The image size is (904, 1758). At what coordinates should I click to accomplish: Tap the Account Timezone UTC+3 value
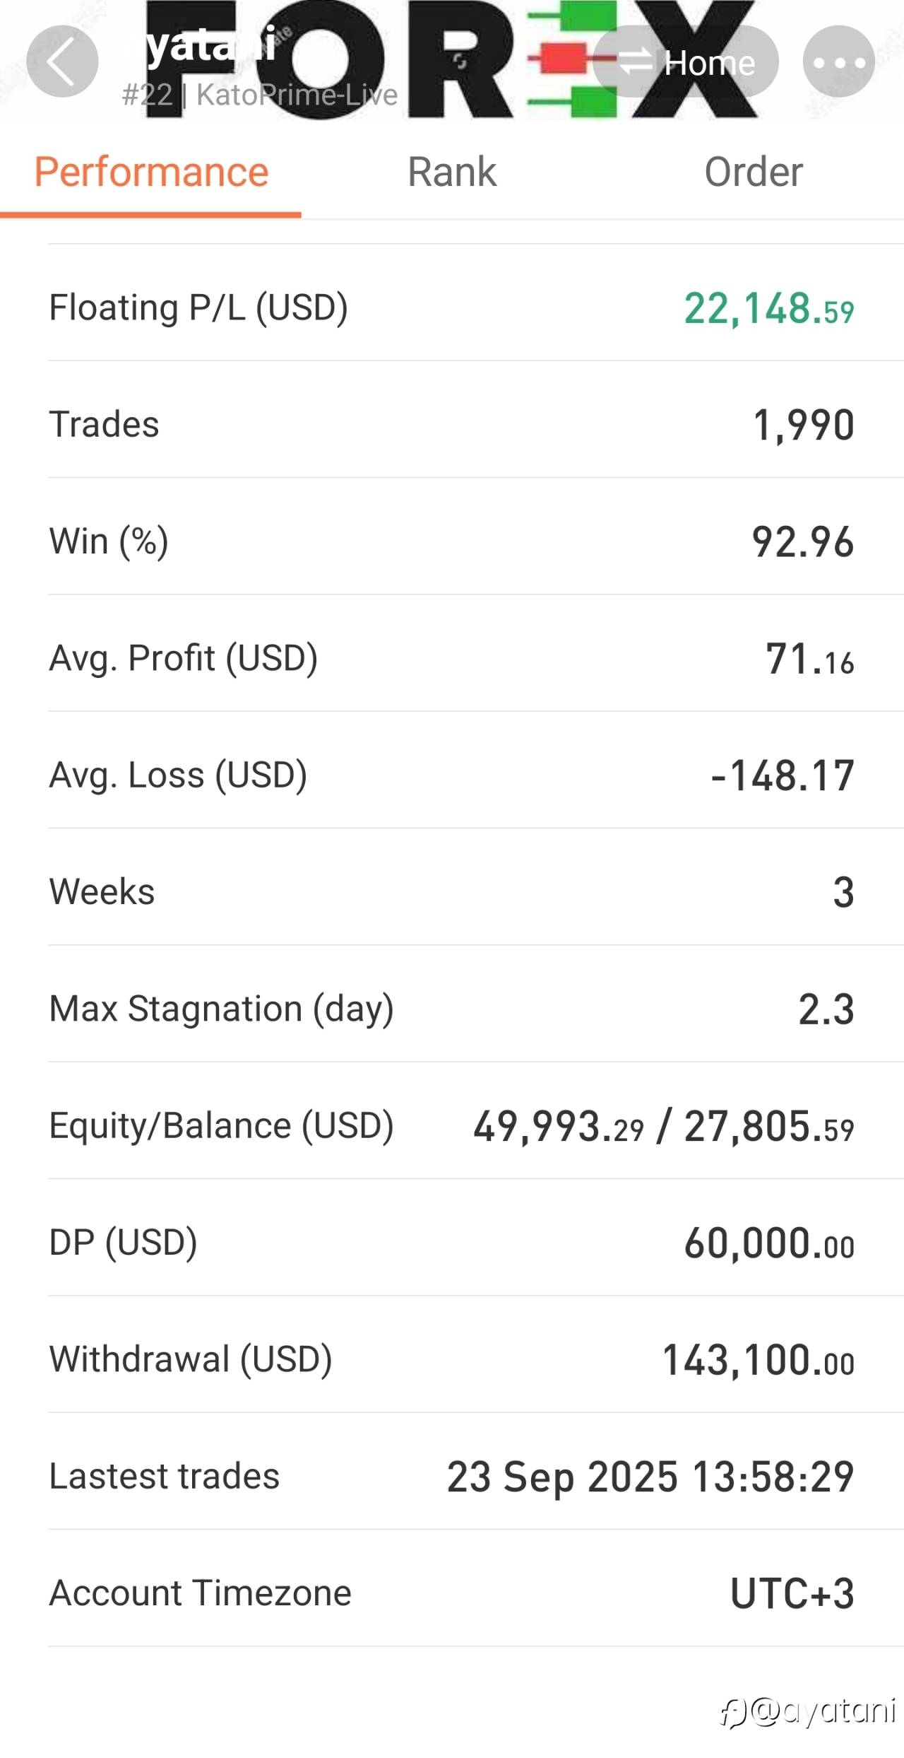[792, 1593]
